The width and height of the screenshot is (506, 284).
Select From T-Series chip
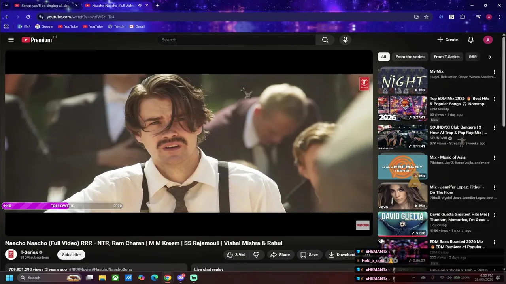[x=447, y=57]
